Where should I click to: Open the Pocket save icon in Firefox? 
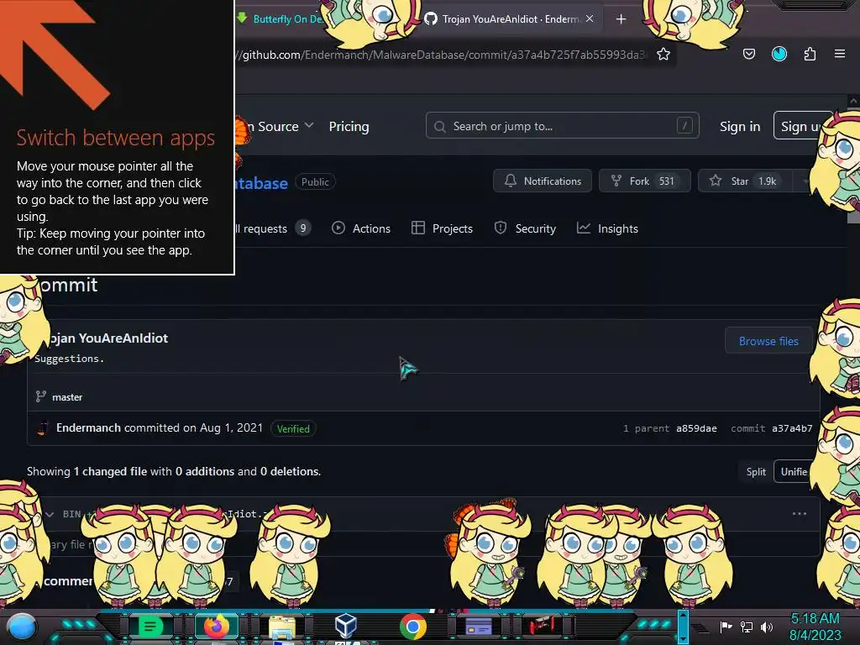tap(748, 54)
